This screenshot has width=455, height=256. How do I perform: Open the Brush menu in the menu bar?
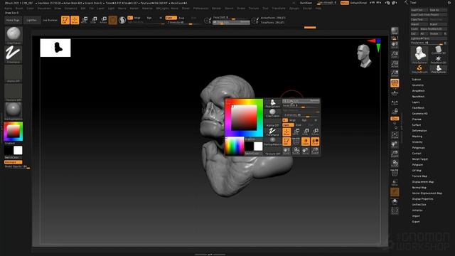pyautogui.click(x=19, y=9)
